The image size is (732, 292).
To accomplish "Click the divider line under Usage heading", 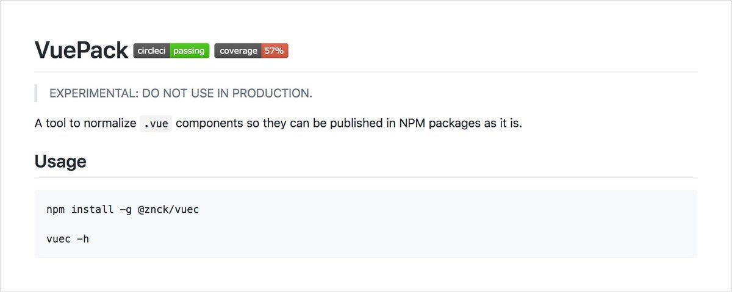I will (x=366, y=178).
